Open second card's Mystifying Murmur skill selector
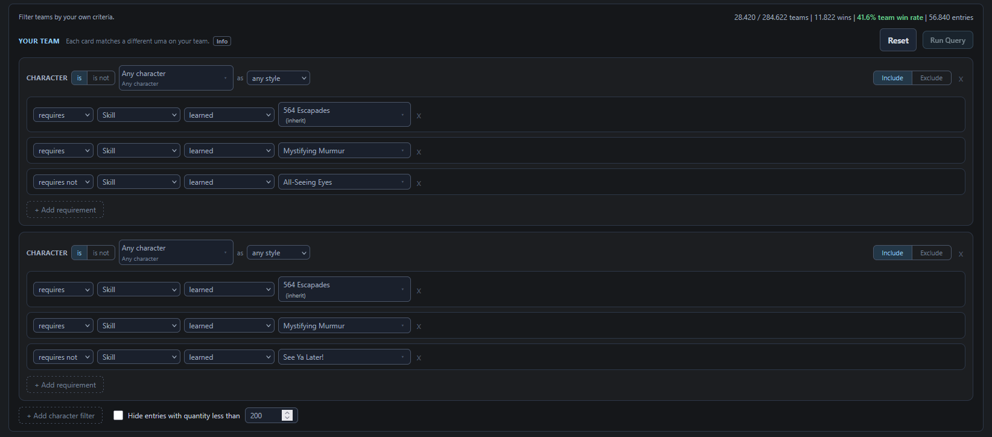 pyautogui.click(x=344, y=325)
